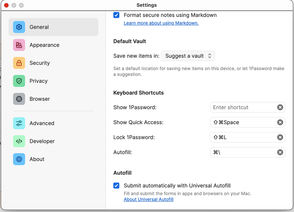The width and height of the screenshot is (294, 212).
Task: Select the Security padlock icon
Action: [19, 63]
